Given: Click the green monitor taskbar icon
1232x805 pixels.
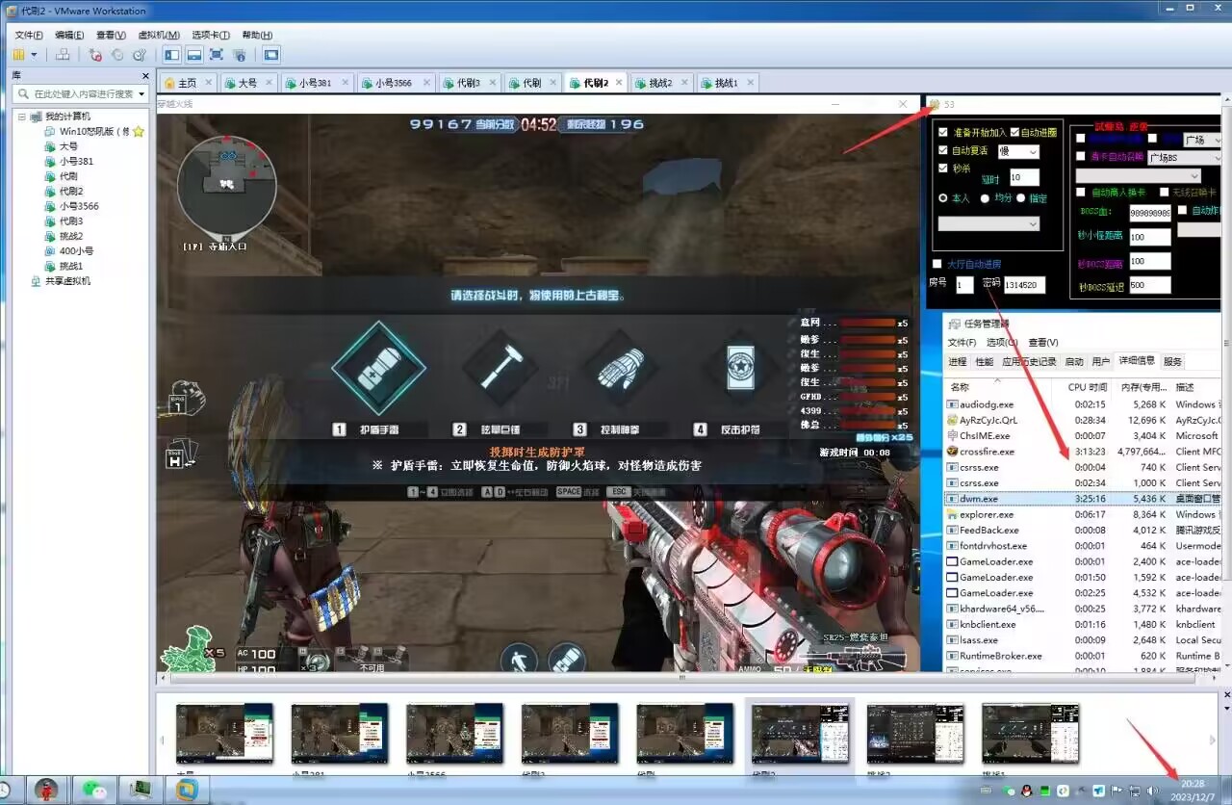Looking at the screenshot, I should pos(140,790).
